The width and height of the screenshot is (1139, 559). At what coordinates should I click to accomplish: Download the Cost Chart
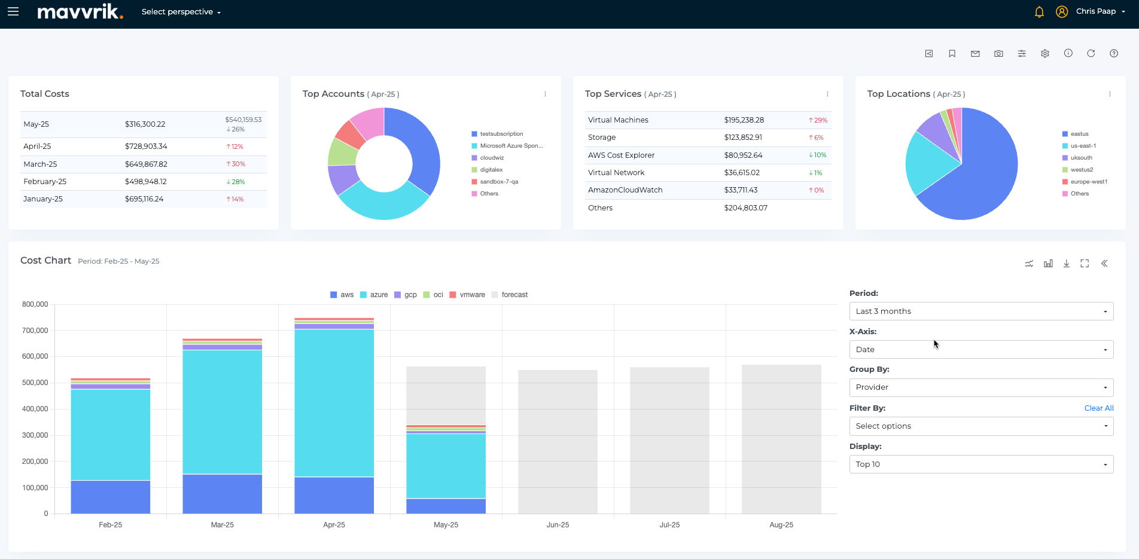1066,264
